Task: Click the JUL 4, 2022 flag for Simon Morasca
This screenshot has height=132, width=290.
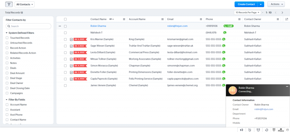Action: pyautogui.click(x=80, y=66)
